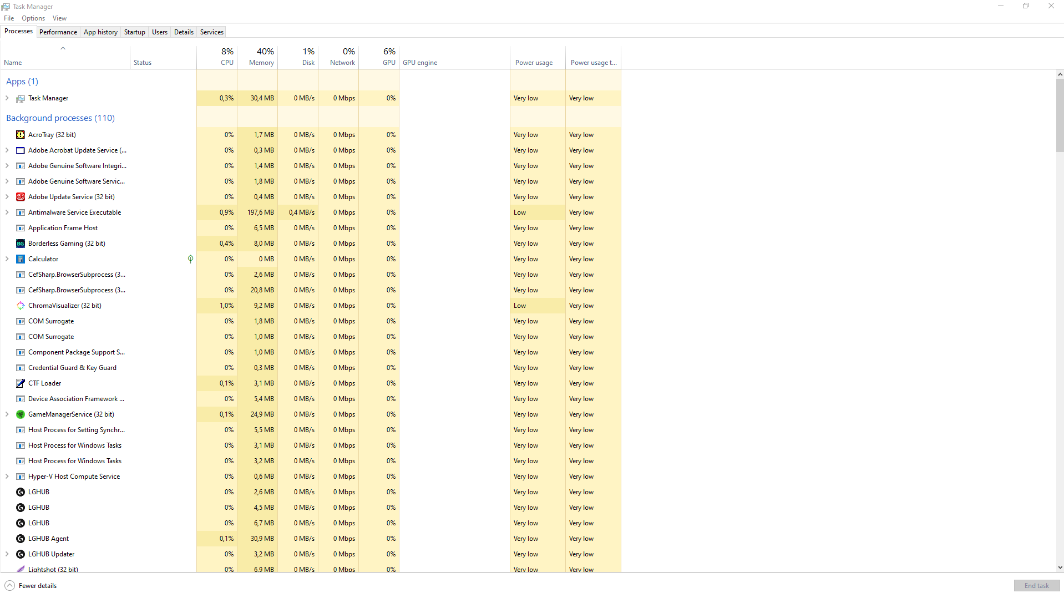The height and width of the screenshot is (598, 1064).
Task: Select the Host Process for Windows Tasks 3,1 MB row
Action: pyautogui.click(x=311, y=445)
